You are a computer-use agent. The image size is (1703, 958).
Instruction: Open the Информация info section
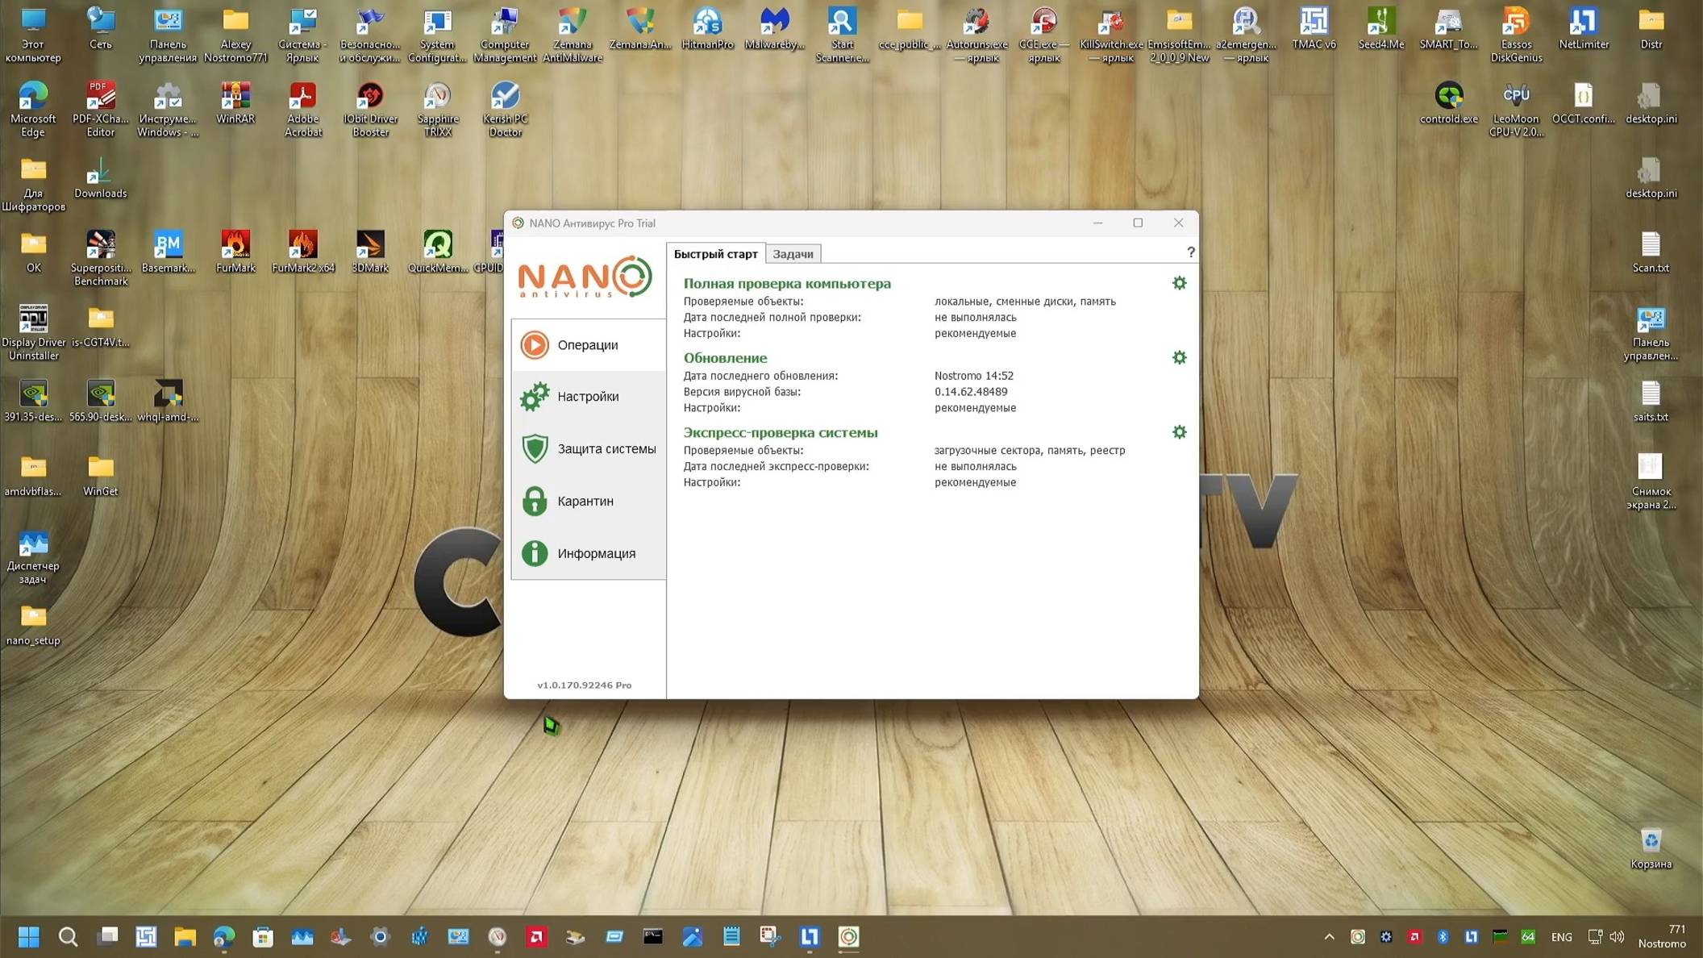[595, 553]
